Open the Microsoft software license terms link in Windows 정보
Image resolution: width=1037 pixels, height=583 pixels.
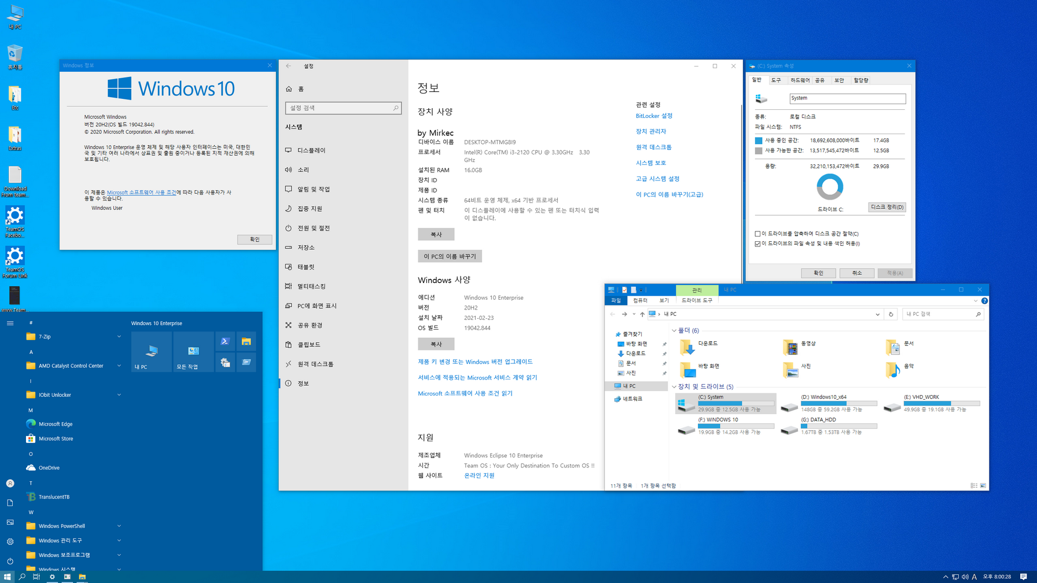(x=141, y=192)
